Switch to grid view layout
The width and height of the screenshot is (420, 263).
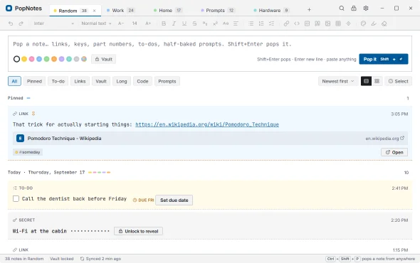[x=377, y=81]
